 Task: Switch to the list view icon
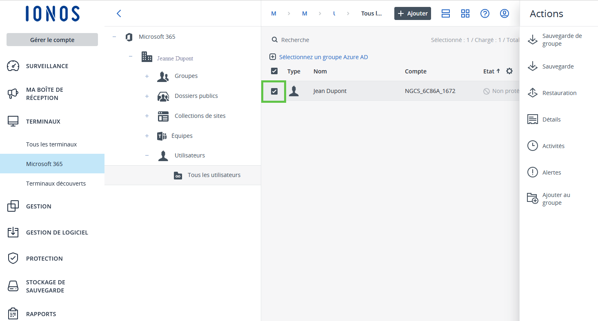point(446,13)
